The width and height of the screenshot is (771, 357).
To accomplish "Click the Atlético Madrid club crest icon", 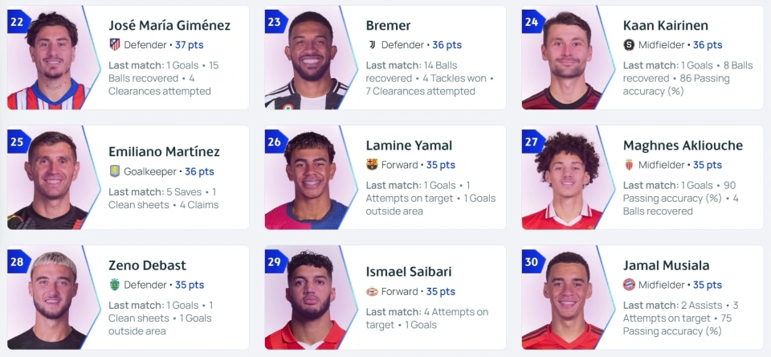I will coord(115,45).
